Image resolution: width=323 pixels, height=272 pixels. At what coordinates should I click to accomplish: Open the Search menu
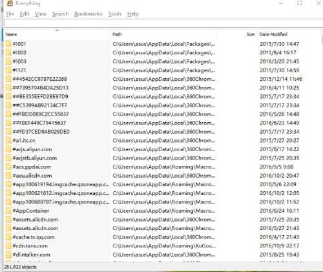[60, 14]
